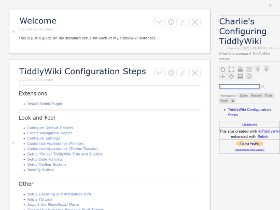The width and height of the screenshot is (280, 210).
Task: Switch to the Tools sidebar tab
Action: [269, 95]
